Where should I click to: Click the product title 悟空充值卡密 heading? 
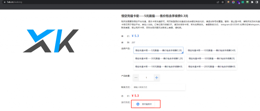[155, 16]
